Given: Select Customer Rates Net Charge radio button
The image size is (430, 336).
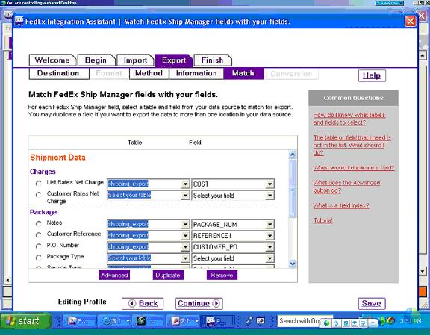Looking at the screenshot, I should 38,195.
